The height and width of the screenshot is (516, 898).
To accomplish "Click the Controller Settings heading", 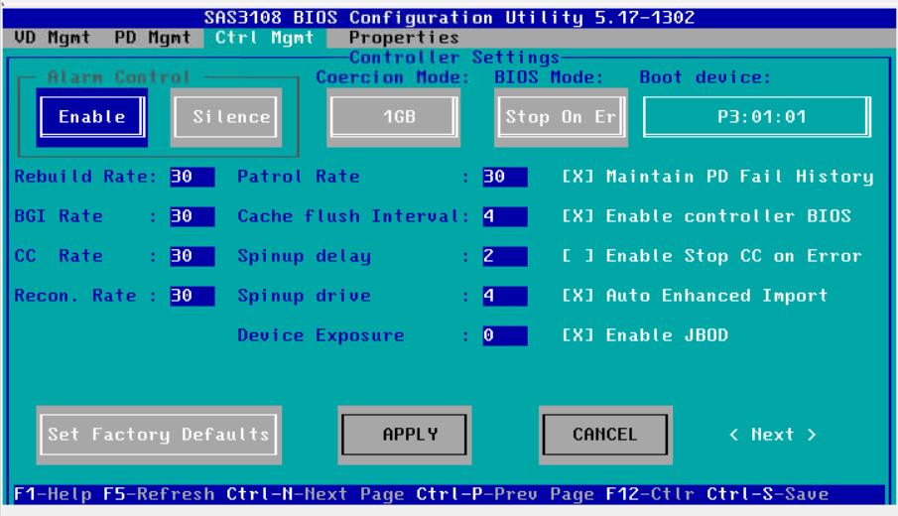I will [454, 58].
